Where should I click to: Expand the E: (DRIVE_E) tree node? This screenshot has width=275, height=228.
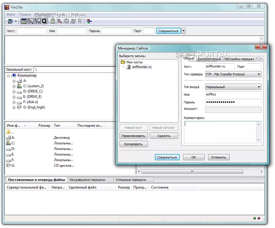pyautogui.click(x=14, y=97)
